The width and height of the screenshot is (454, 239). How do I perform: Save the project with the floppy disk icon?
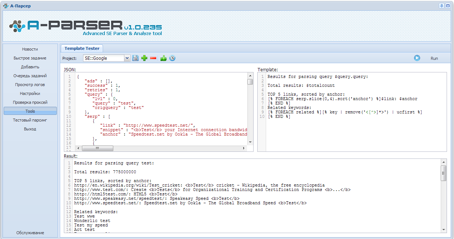click(135, 58)
